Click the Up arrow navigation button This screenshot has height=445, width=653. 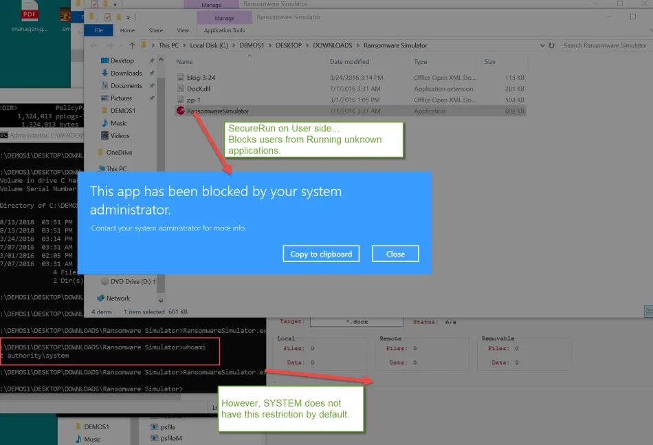coord(131,45)
